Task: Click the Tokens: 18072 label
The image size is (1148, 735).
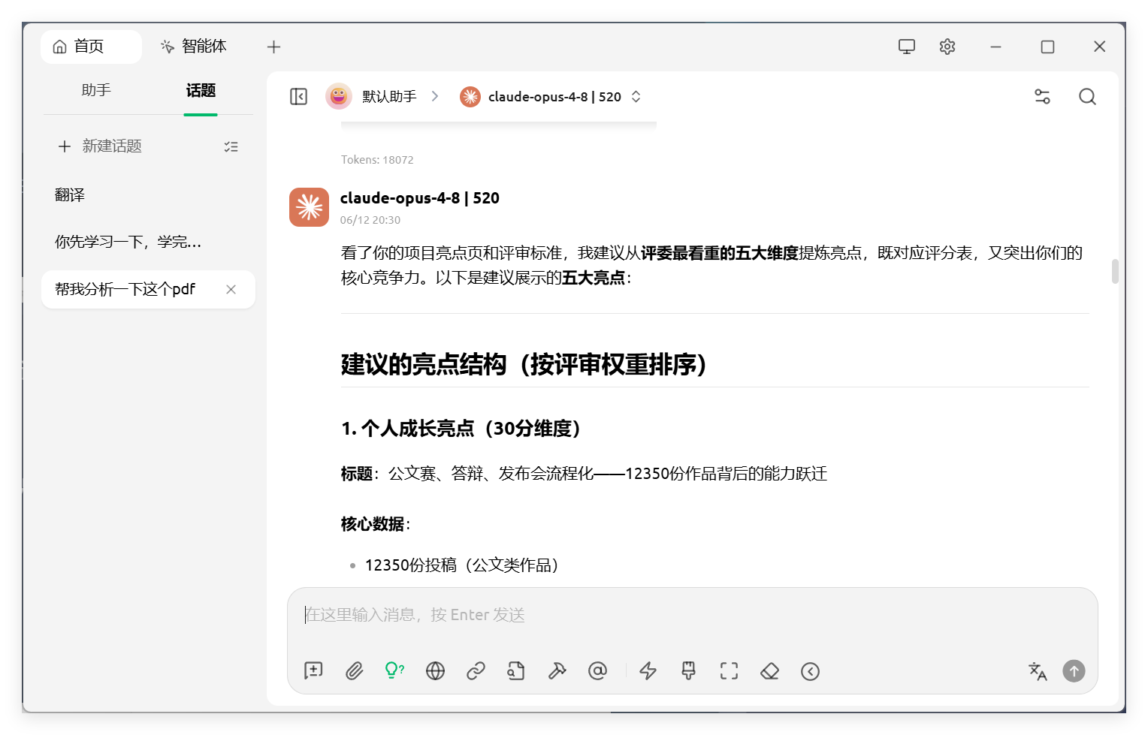Action: pos(377,160)
